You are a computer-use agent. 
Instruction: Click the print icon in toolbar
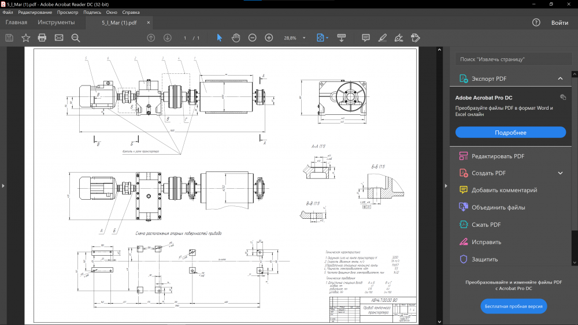pyautogui.click(x=42, y=38)
